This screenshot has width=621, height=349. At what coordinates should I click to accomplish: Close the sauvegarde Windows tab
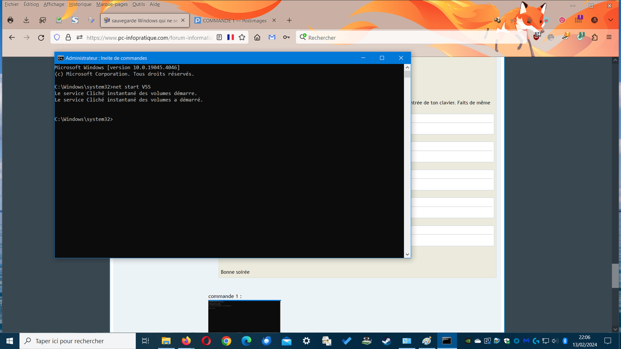182,20
